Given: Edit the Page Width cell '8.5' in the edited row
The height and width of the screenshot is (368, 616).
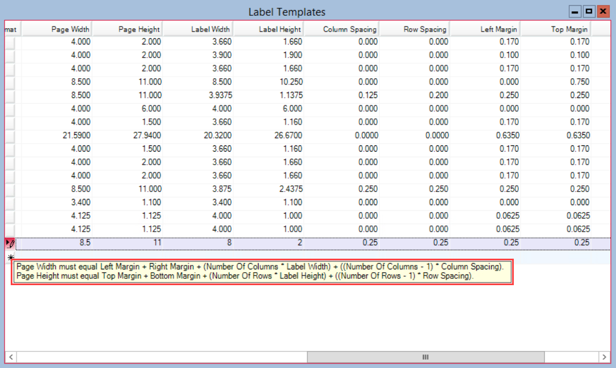Looking at the screenshot, I should tap(56, 243).
